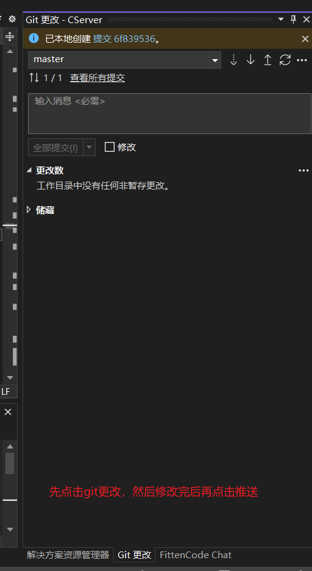Pull changes with the down arrow icon
The width and height of the screenshot is (312, 571).
coord(250,60)
